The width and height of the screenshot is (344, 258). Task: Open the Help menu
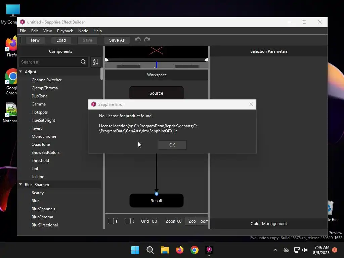(97, 31)
